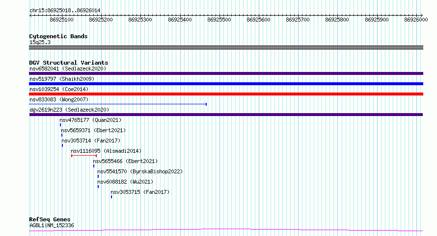This screenshot has height=236, width=437.
Task: Click the left arrowhead of the ruler
Action: (x=30, y=16)
